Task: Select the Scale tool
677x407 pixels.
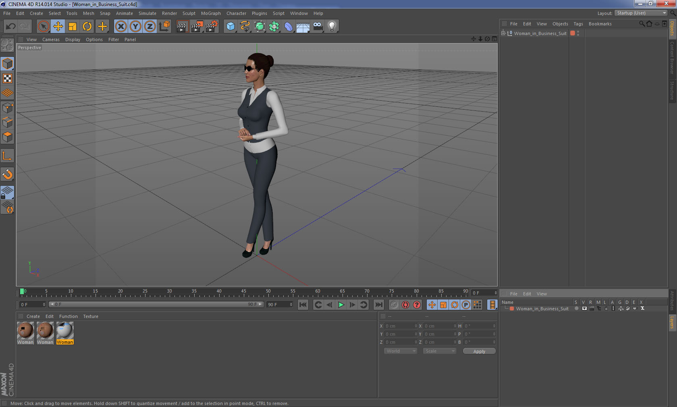Action: point(73,27)
